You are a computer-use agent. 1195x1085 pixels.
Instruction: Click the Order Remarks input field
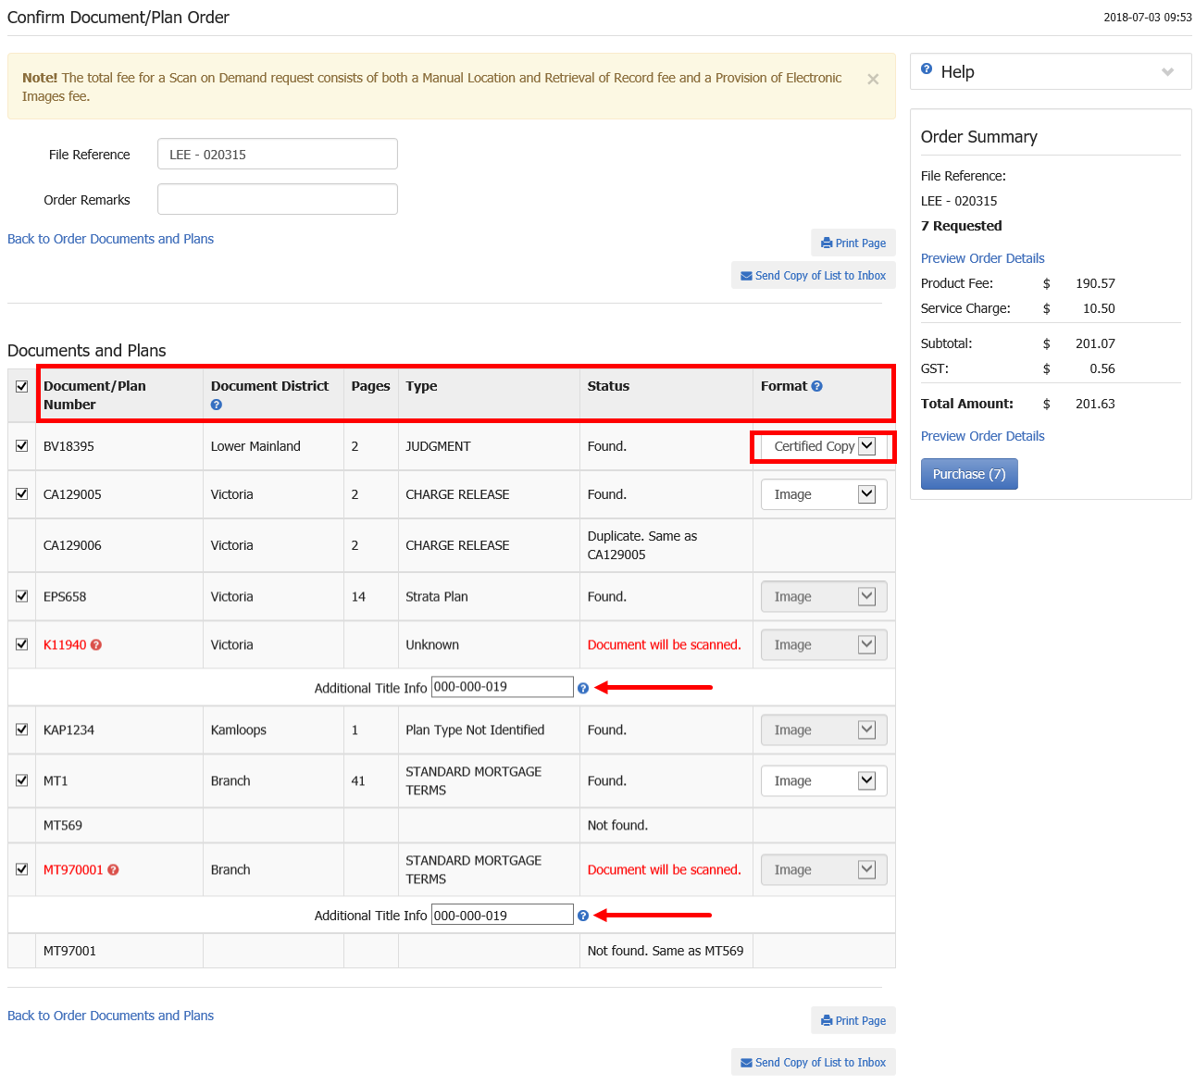[278, 199]
